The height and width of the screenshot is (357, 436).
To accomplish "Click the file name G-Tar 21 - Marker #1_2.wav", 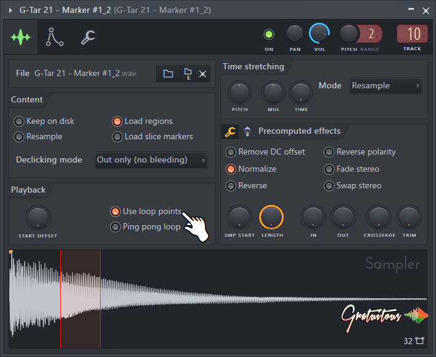I will 85,74.
